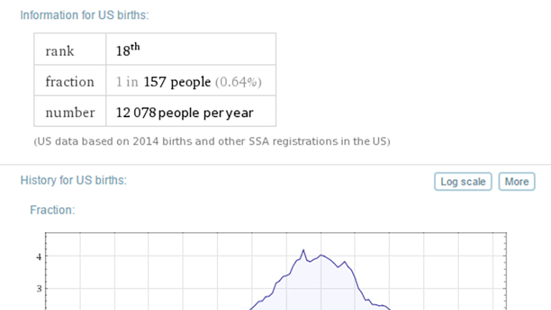Open the More options button
This screenshot has width=551, height=310.
[x=517, y=182]
